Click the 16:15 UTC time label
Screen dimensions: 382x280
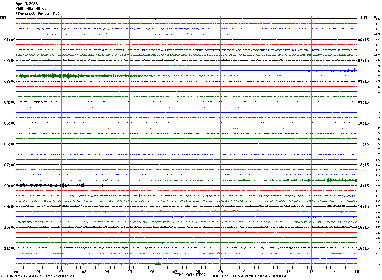click(363, 248)
